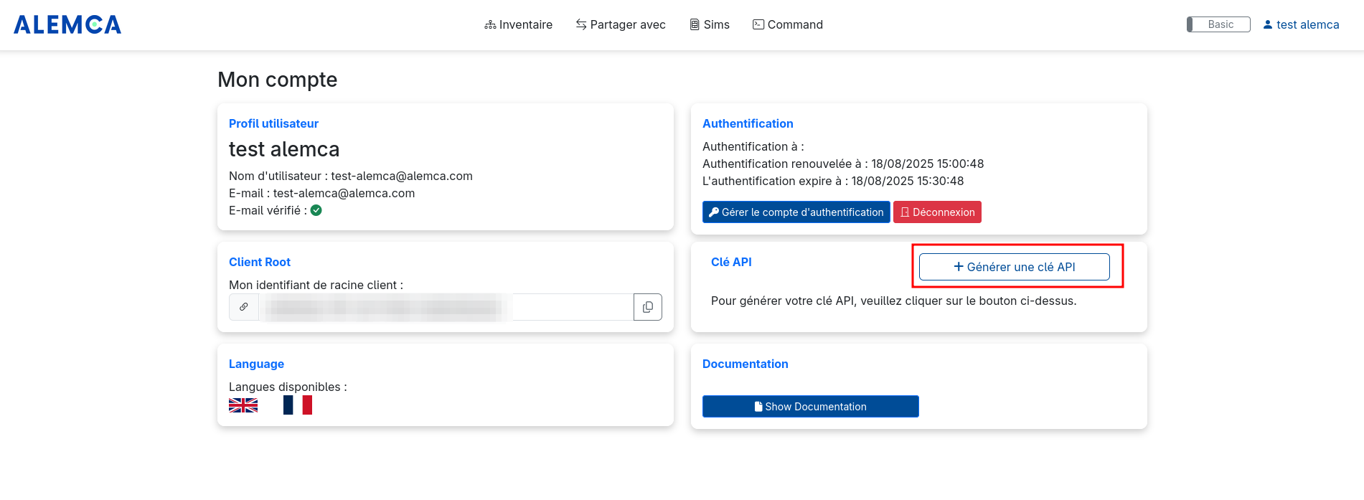Click the Show Documentation button

tap(811, 406)
